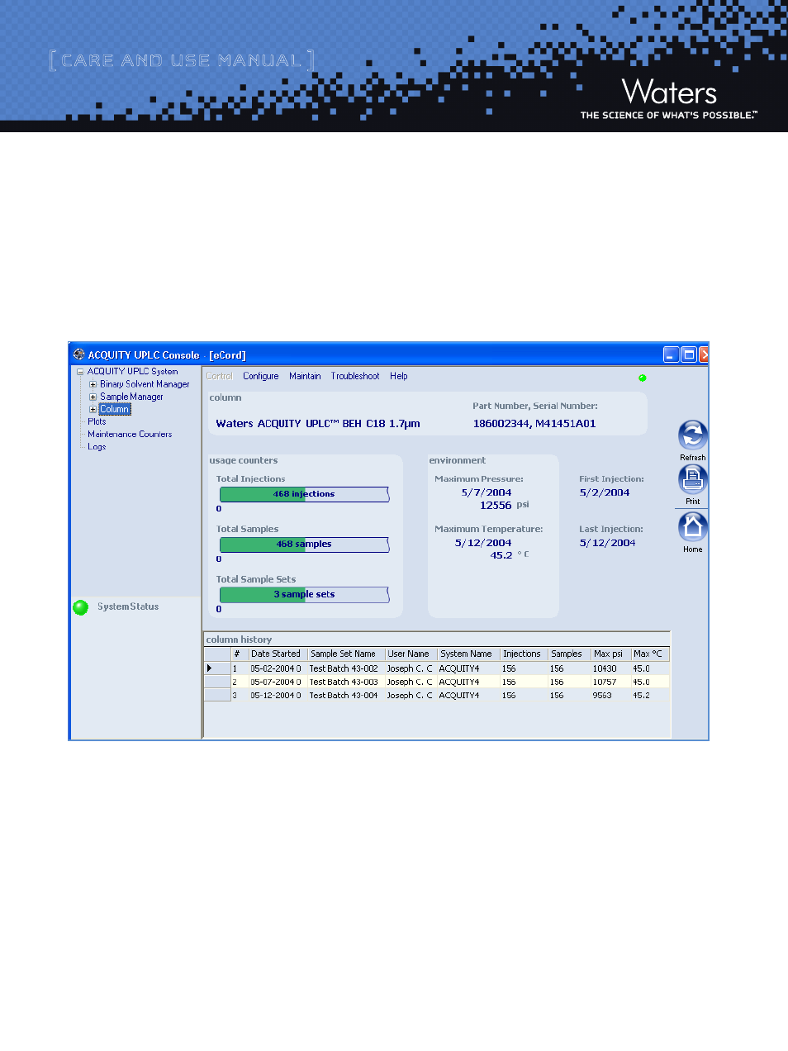The width and height of the screenshot is (788, 1051).
Task: Expand the Column tree node
Action: [x=93, y=409]
